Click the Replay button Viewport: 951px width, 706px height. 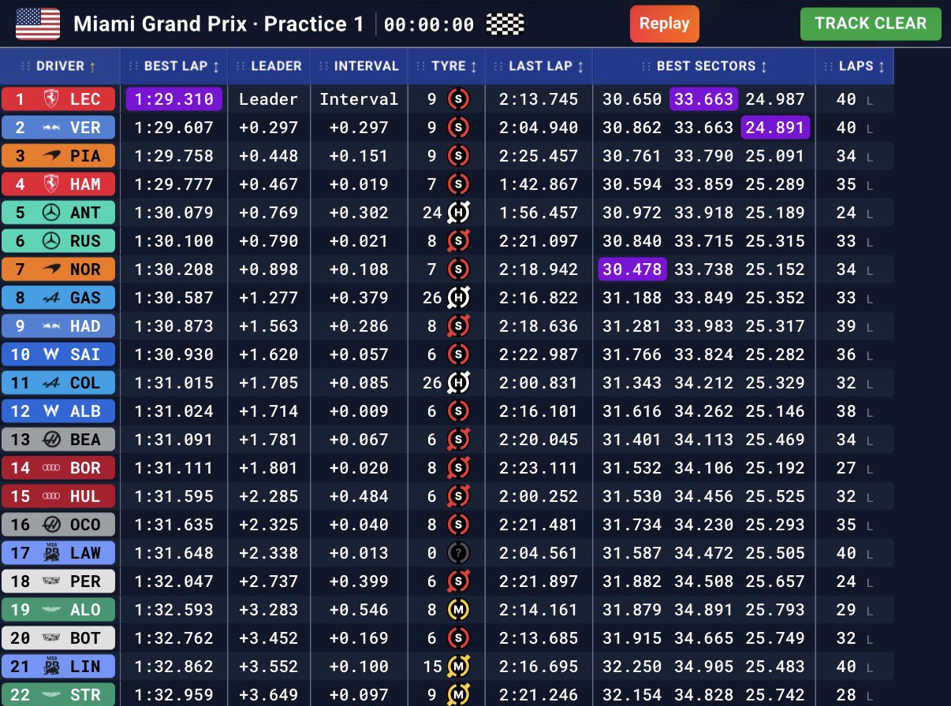[664, 24]
